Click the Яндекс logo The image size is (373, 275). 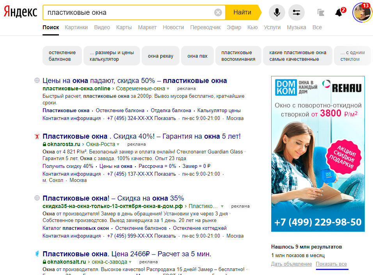pyautogui.click(x=20, y=12)
